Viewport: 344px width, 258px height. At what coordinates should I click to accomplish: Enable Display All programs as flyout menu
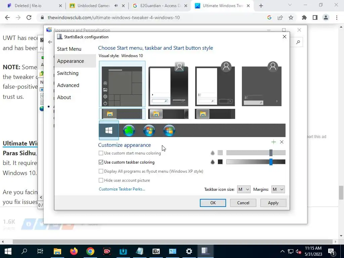coord(101,171)
